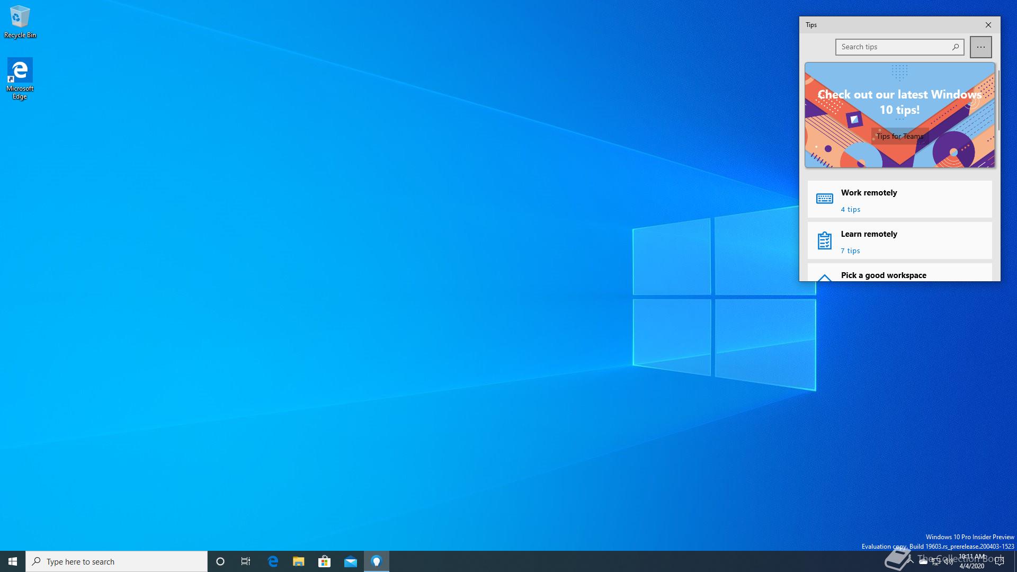
Task: Open the Recycle Bin desktop icon
Action: [20, 22]
